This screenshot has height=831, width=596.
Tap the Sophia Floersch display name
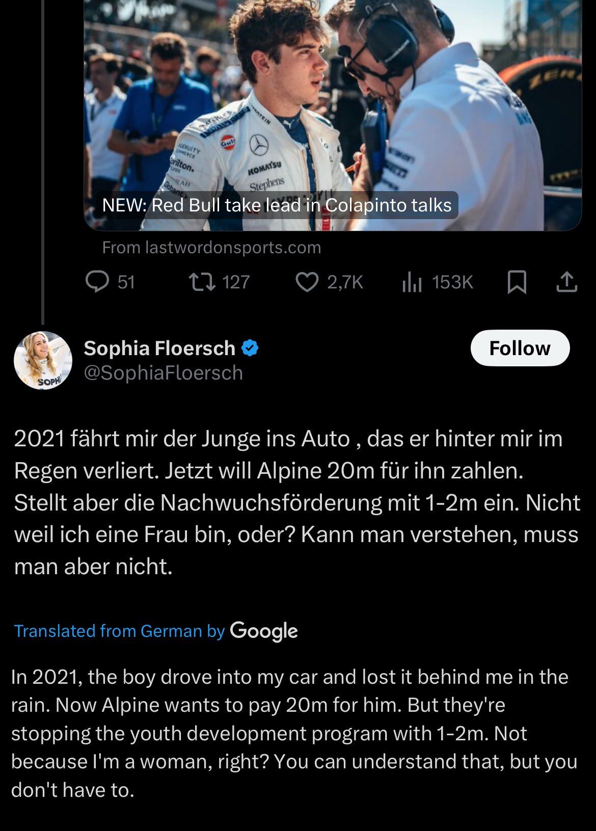coord(159,348)
